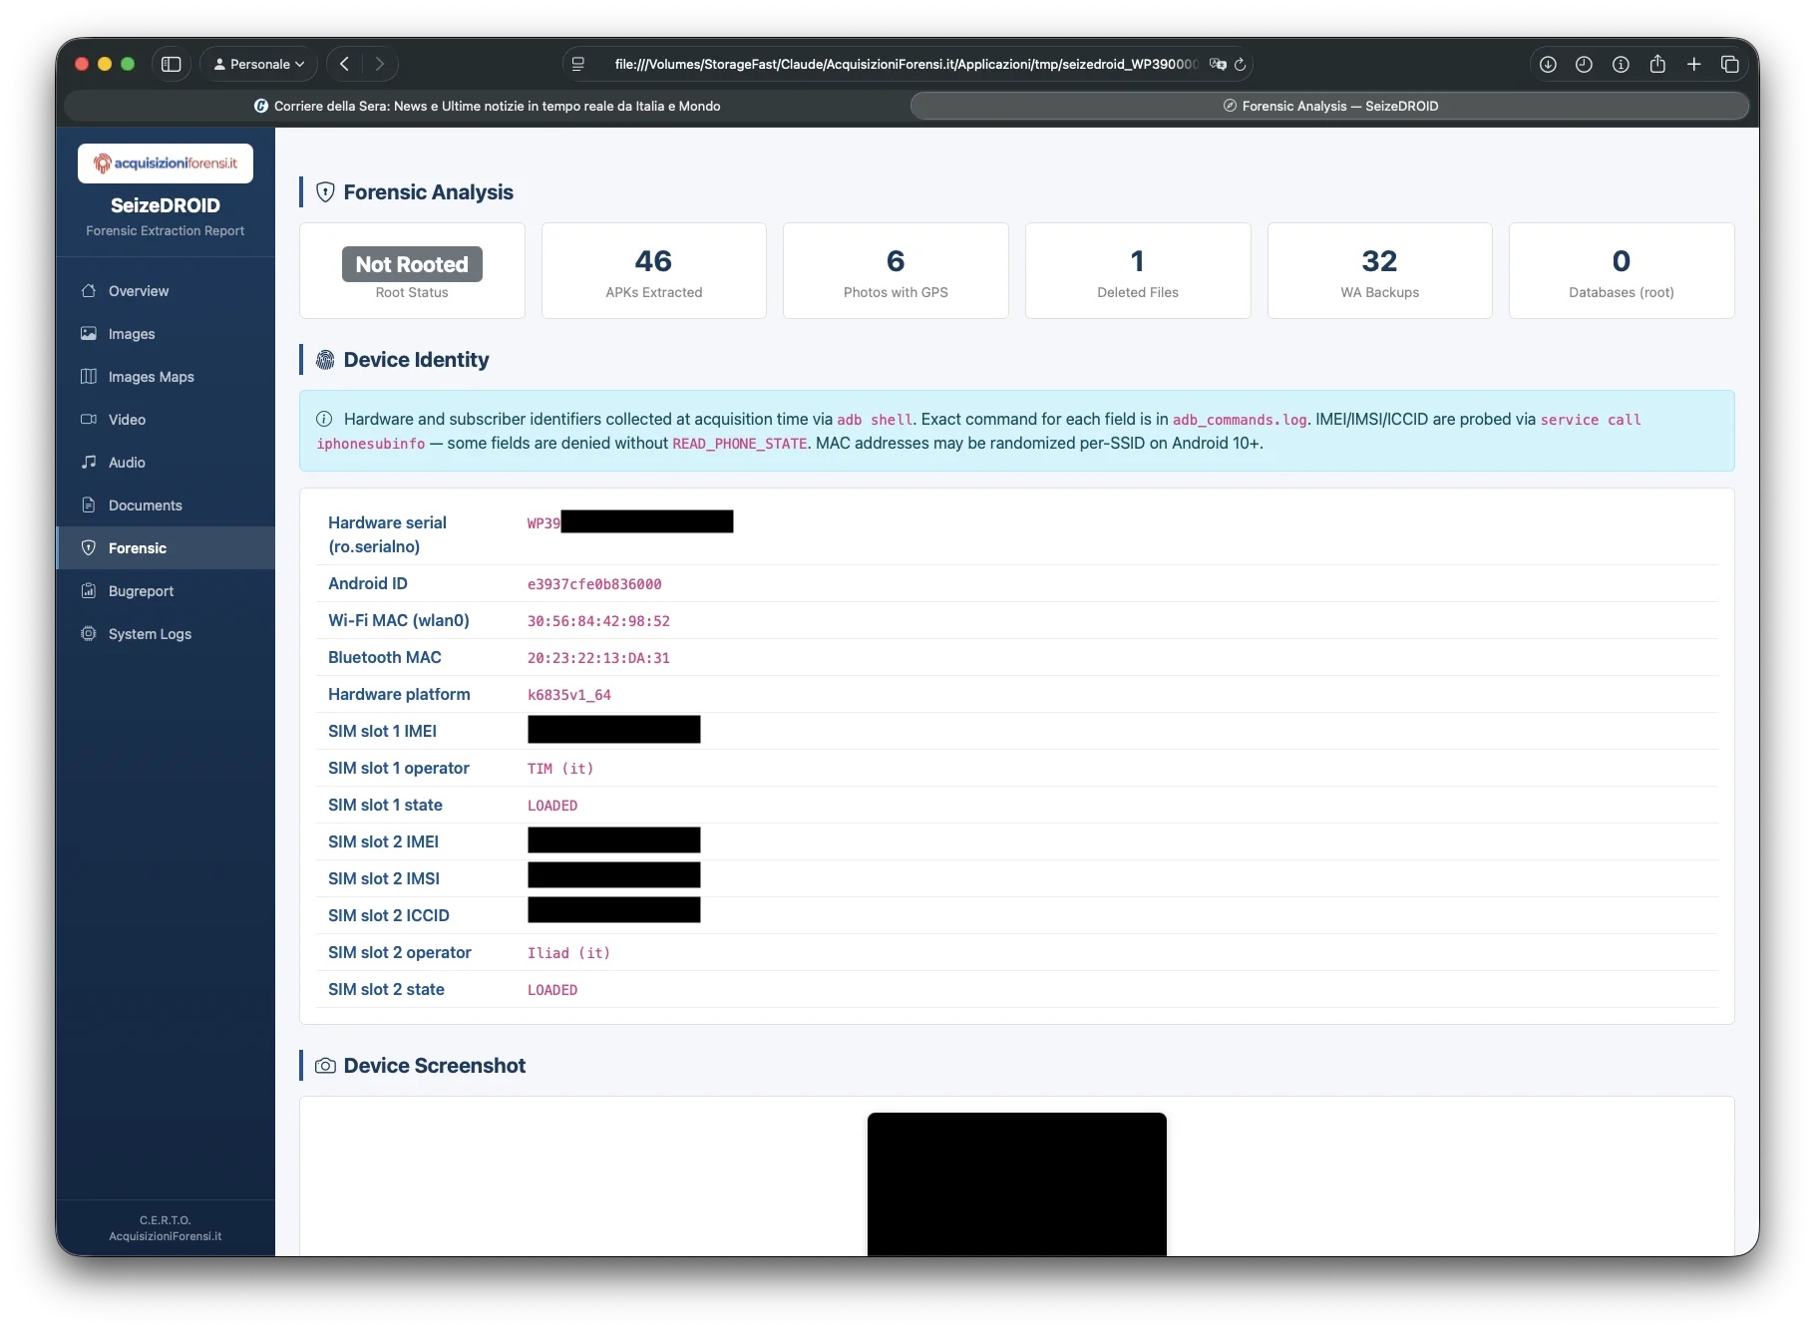Image resolution: width=1815 pixels, height=1330 pixels.
Task: Open the Images Maps section
Action: click(151, 376)
